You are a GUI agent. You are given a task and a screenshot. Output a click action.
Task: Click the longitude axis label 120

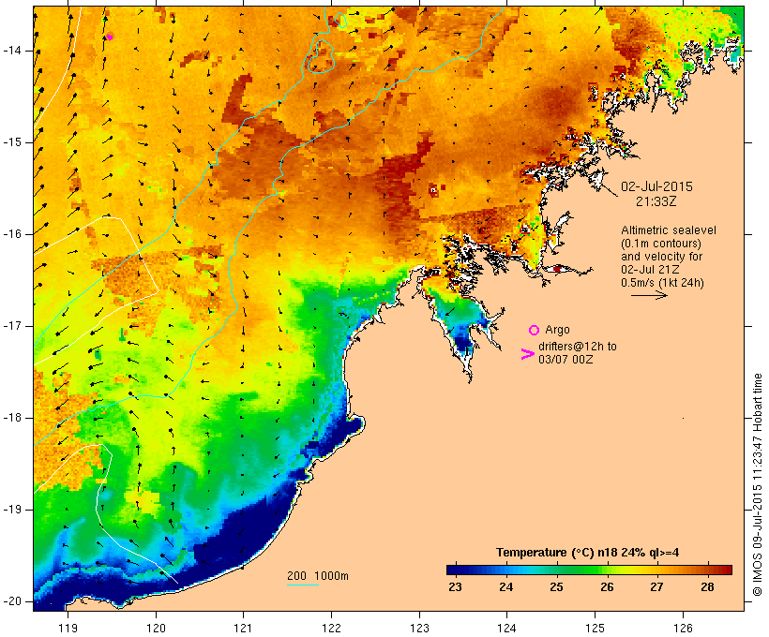[156, 628]
